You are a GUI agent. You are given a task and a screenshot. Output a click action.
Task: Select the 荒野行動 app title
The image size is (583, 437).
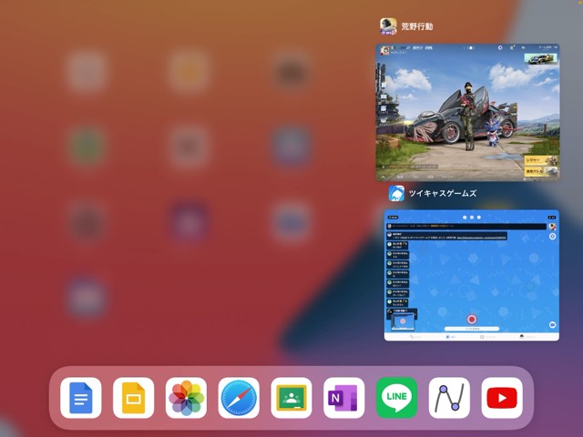417,26
